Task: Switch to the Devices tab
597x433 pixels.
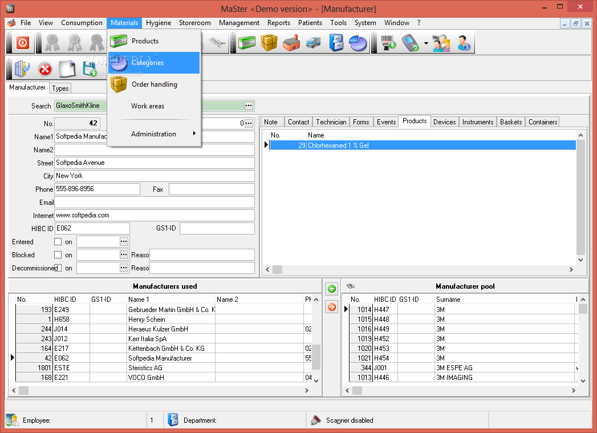Action: pos(444,122)
